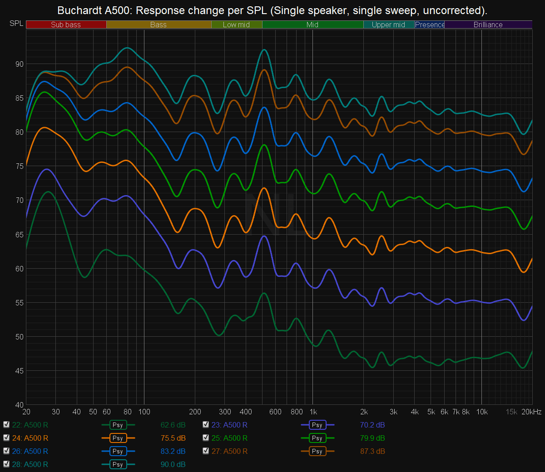Toggle the 25: A500 R trace checkbox
545x472 pixels.
click(x=206, y=438)
